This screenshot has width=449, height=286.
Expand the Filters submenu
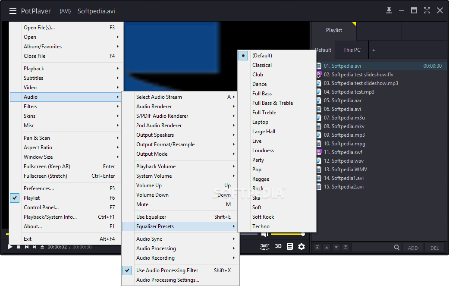[66, 107]
